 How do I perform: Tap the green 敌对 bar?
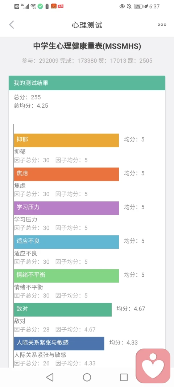63,309
